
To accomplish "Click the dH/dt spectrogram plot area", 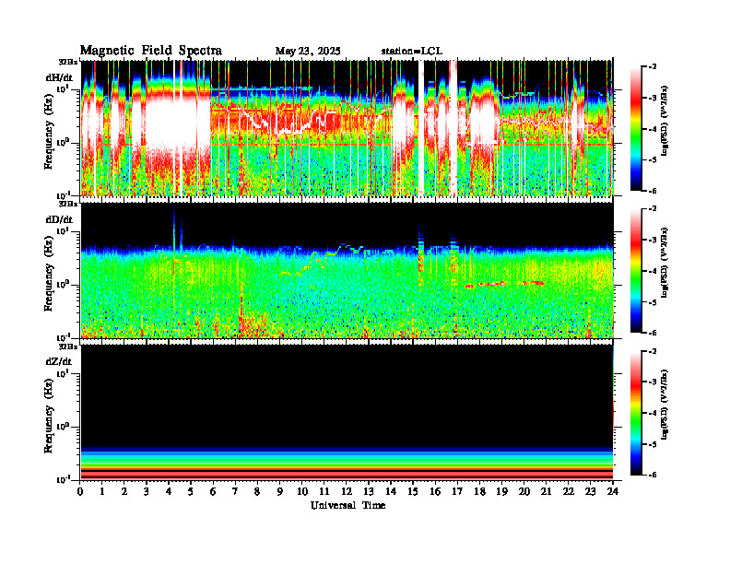I will (347, 128).
